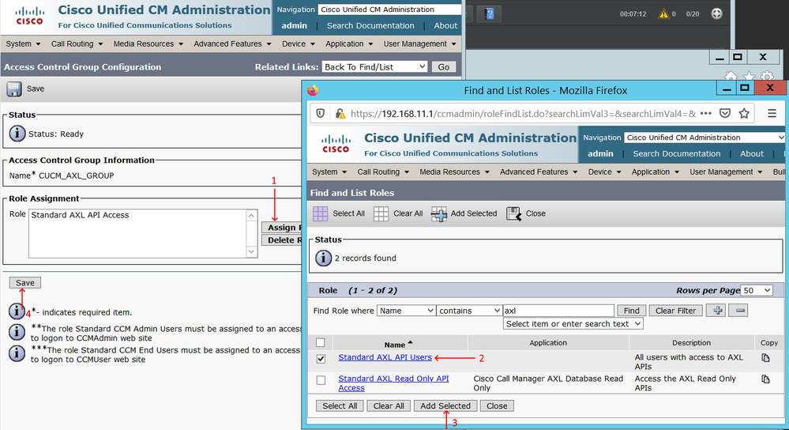Copy the Standard AXL Read Only API Access role
The image size is (789, 430).
pos(765,379)
